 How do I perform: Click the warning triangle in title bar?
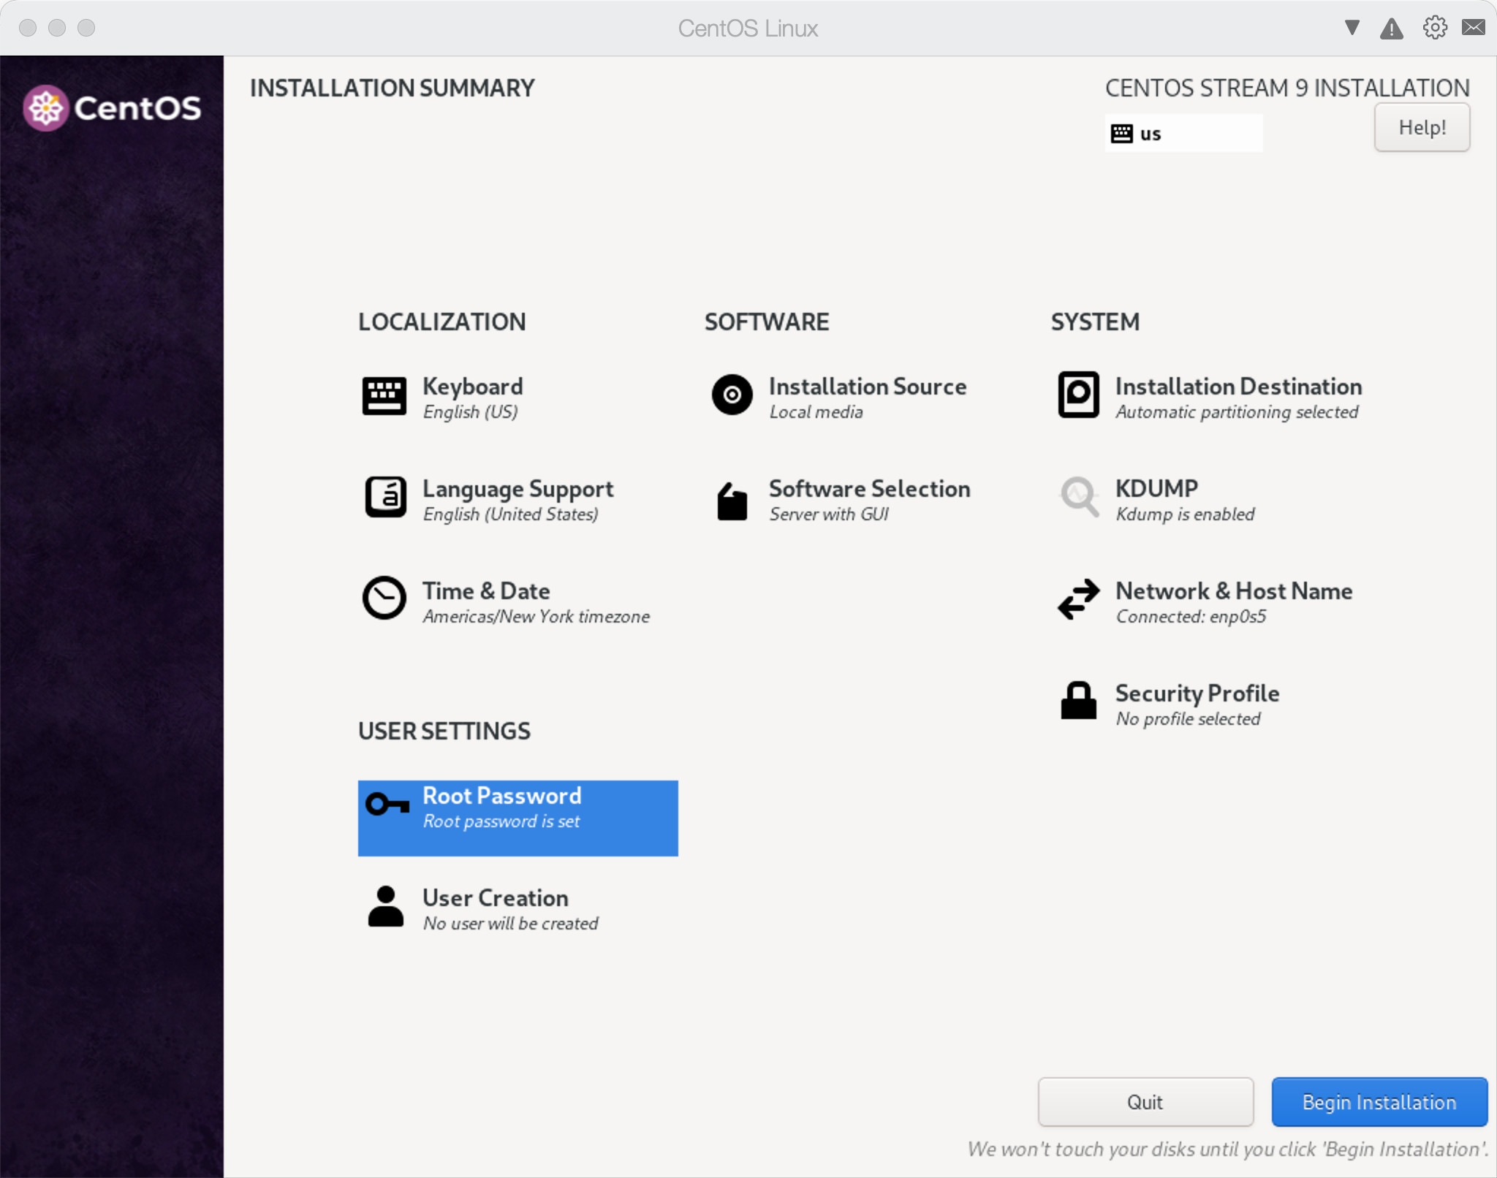click(x=1392, y=28)
